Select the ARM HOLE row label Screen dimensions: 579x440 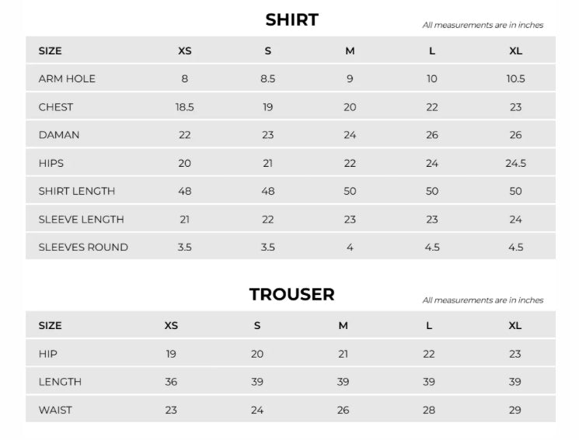click(67, 79)
